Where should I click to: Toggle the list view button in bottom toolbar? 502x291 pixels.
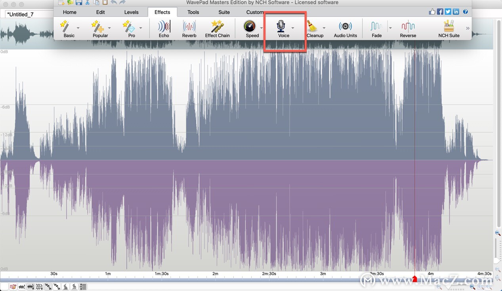[83, 287]
